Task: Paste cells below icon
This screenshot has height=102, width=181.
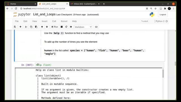Action: (36, 27)
